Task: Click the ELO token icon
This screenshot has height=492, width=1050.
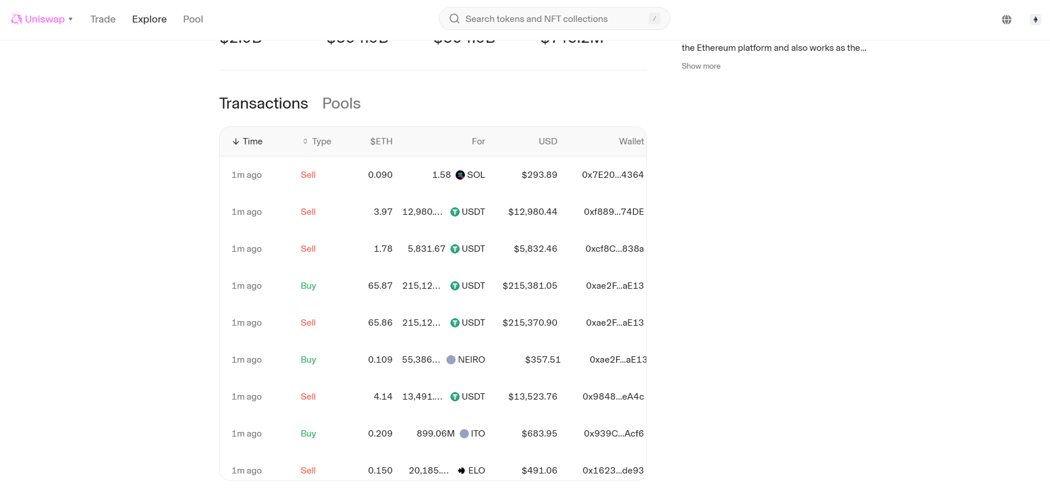Action: point(461,471)
